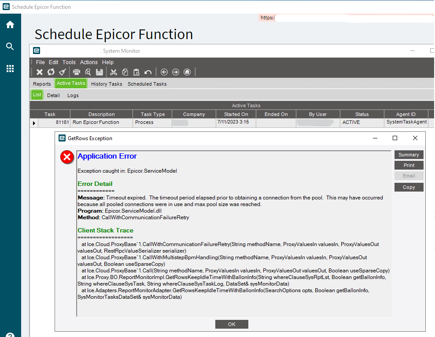Image resolution: width=435 pixels, height=337 pixels.
Task: Click the By User column header
Action: [x=318, y=114]
